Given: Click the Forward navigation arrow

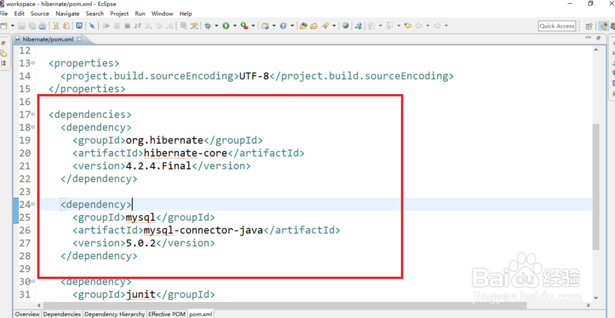Looking at the screenshot, I should click(x=437, y=26).
